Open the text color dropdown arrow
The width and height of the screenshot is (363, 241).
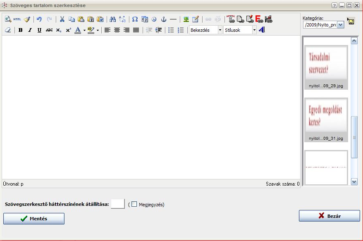point(84,30)
